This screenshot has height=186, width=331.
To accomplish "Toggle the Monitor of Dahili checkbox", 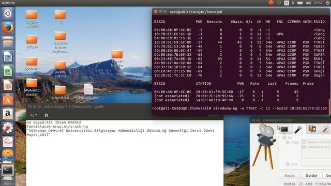I will pos(304,142).
